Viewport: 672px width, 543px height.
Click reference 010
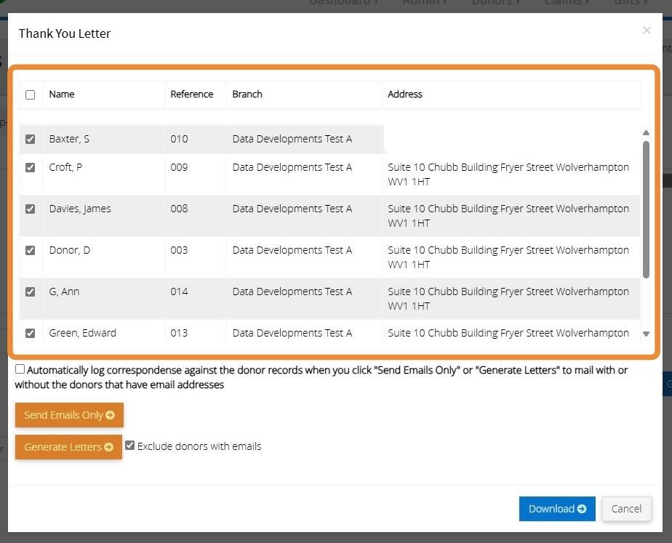pos(179,139)
